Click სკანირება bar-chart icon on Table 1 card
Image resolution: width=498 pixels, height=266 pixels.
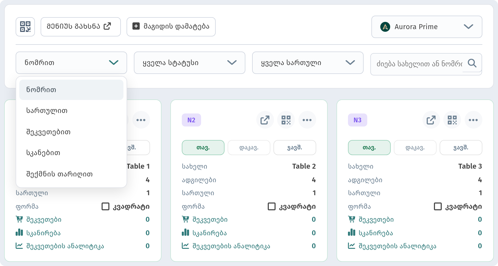click(x=19, y=232)
